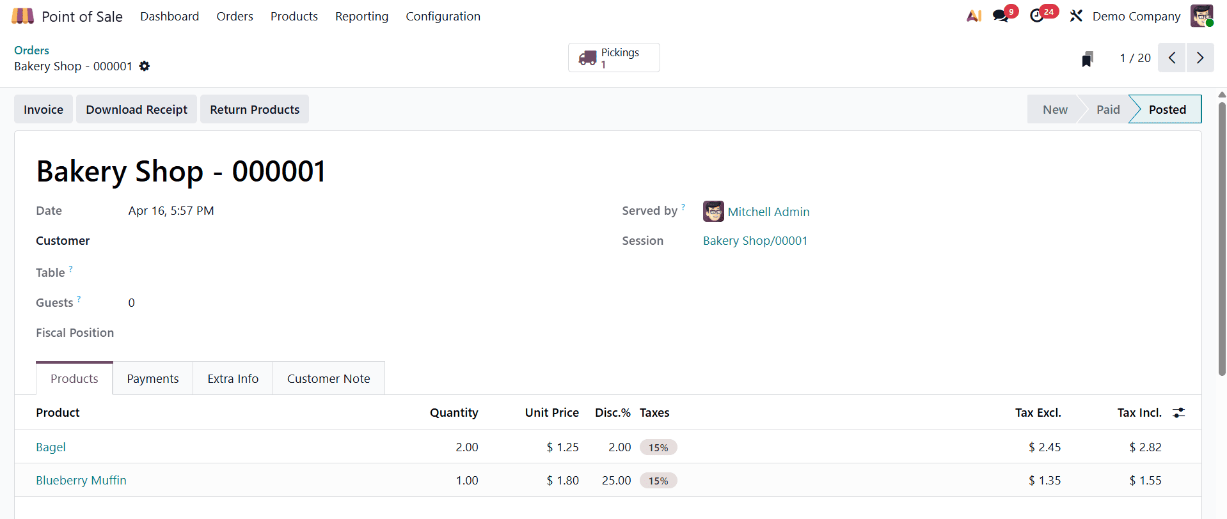The width and height of the screenshot is (1227, 519).
Task: Click the pager counter 1 / 20
Action: pyautogui.click(x=1135, y=58)
